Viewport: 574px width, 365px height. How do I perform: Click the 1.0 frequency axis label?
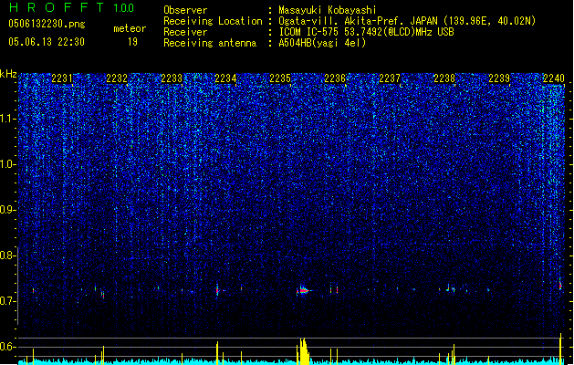coord(8,164)
